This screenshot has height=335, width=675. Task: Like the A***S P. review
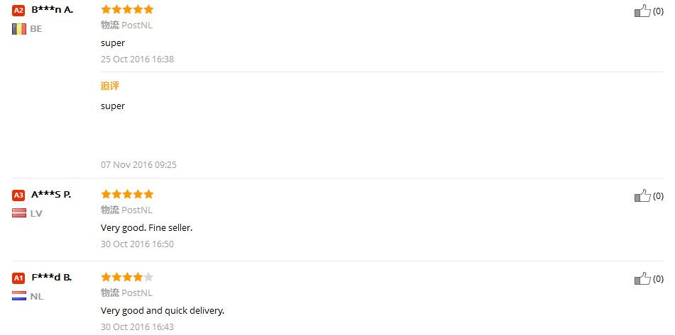[x=642, y=195]
